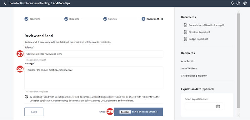Click the back arrow in header
This screenshot has width=250, height=120.
(5, 3)
